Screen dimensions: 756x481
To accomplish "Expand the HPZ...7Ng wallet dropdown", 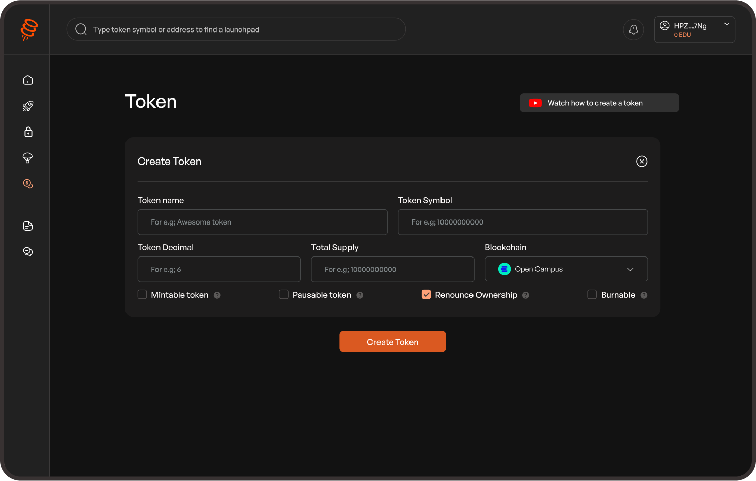I will (694, 29).
